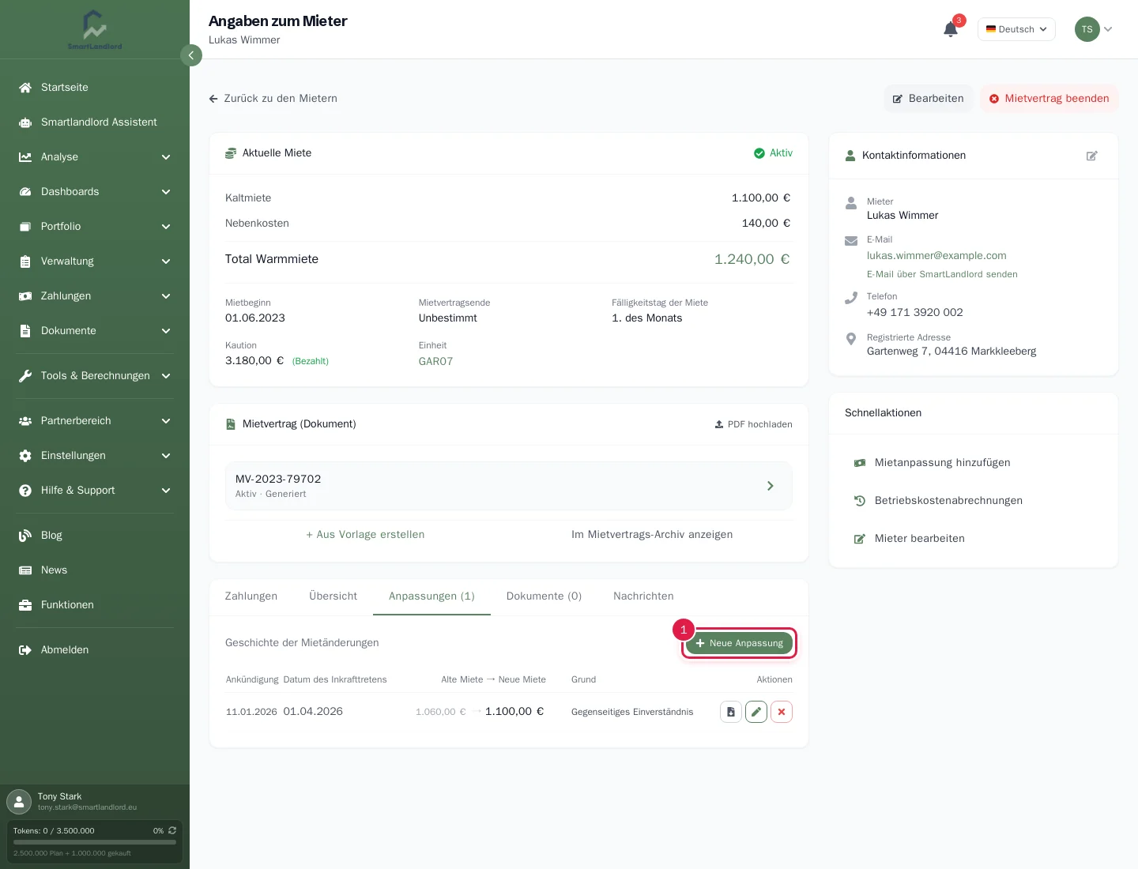Refresh the token usage icon
1138x869 pixels.
172,830
